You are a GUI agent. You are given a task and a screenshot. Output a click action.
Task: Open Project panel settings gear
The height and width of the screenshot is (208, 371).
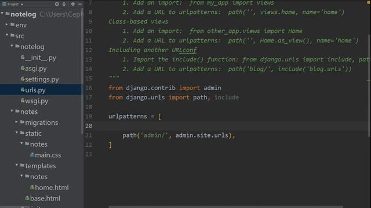[73, 4]
